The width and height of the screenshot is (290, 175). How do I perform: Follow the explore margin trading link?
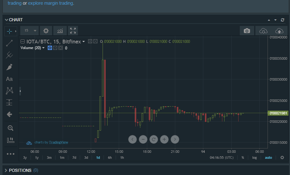51,3
